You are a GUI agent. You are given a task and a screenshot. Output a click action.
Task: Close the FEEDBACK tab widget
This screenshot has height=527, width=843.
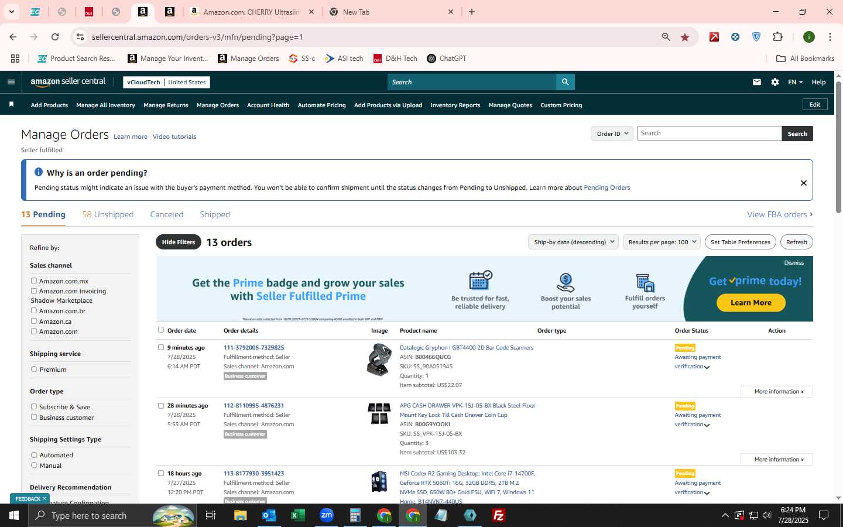pyautogui.click(x=44, y=498)
